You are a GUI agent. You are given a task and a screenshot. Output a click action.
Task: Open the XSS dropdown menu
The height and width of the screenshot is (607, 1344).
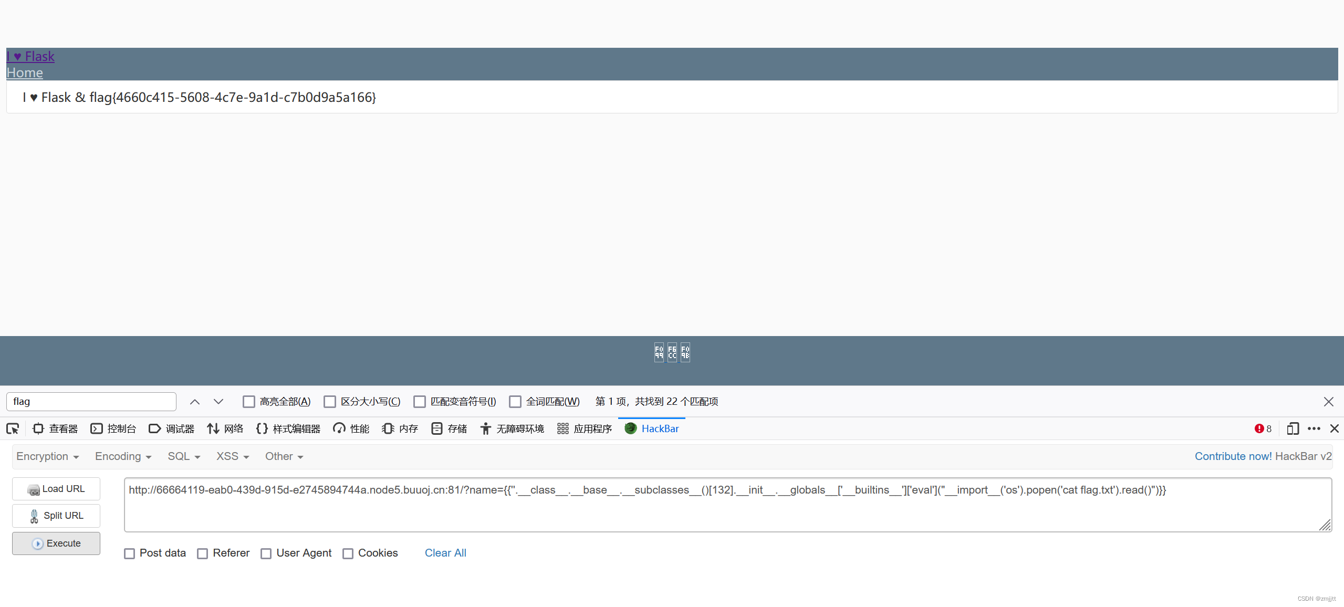pos(232,457)
